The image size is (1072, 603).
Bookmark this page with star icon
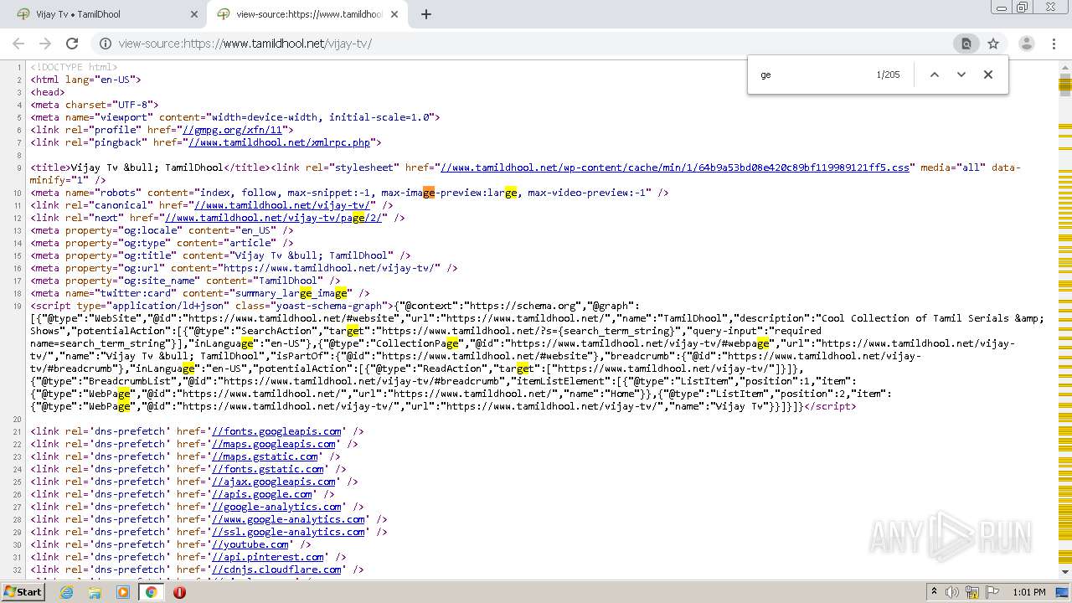(x=993, y=44)
